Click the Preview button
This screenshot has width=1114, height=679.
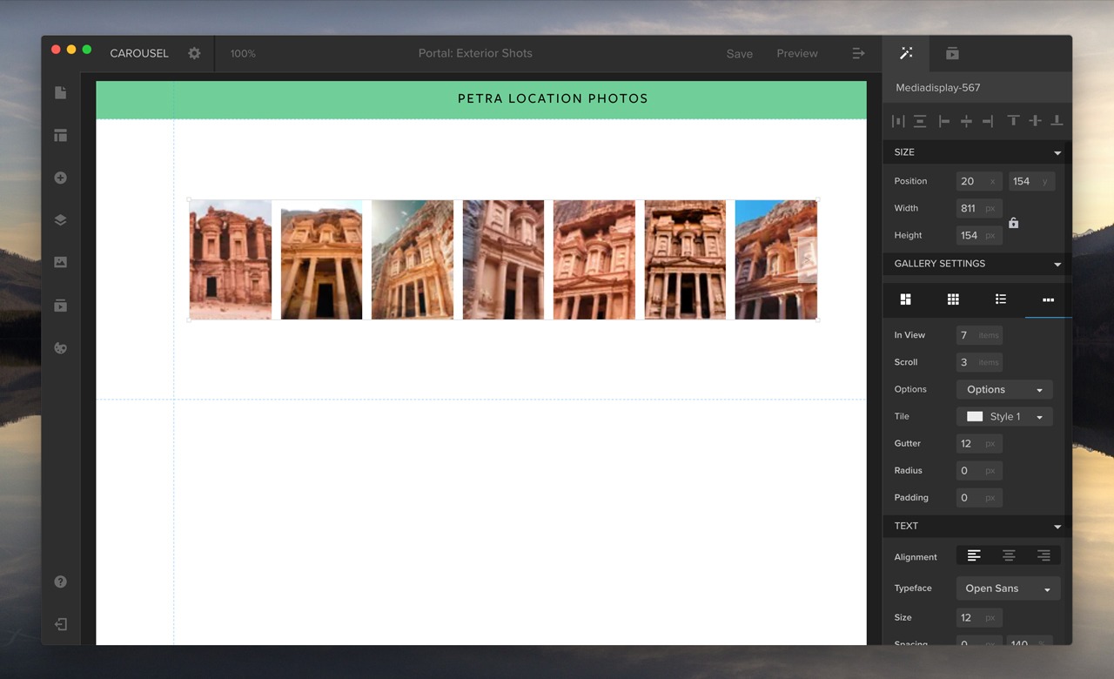click(x=797, y=53)
